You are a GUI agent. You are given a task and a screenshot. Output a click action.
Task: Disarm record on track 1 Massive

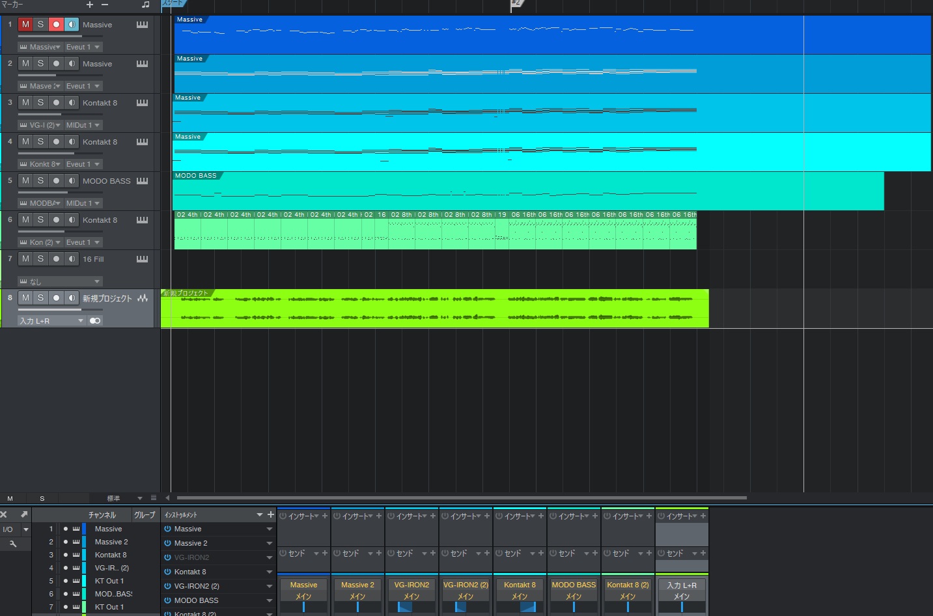(x=56, y=25)
